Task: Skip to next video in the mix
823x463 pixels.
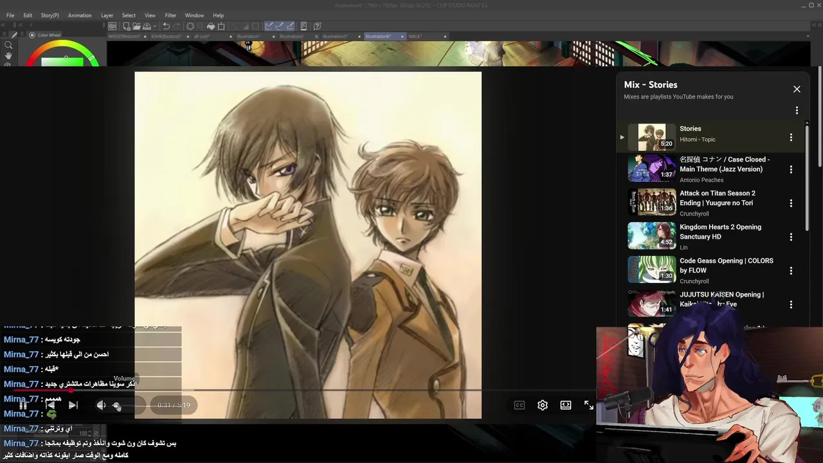Action: (x=73, y=405)
